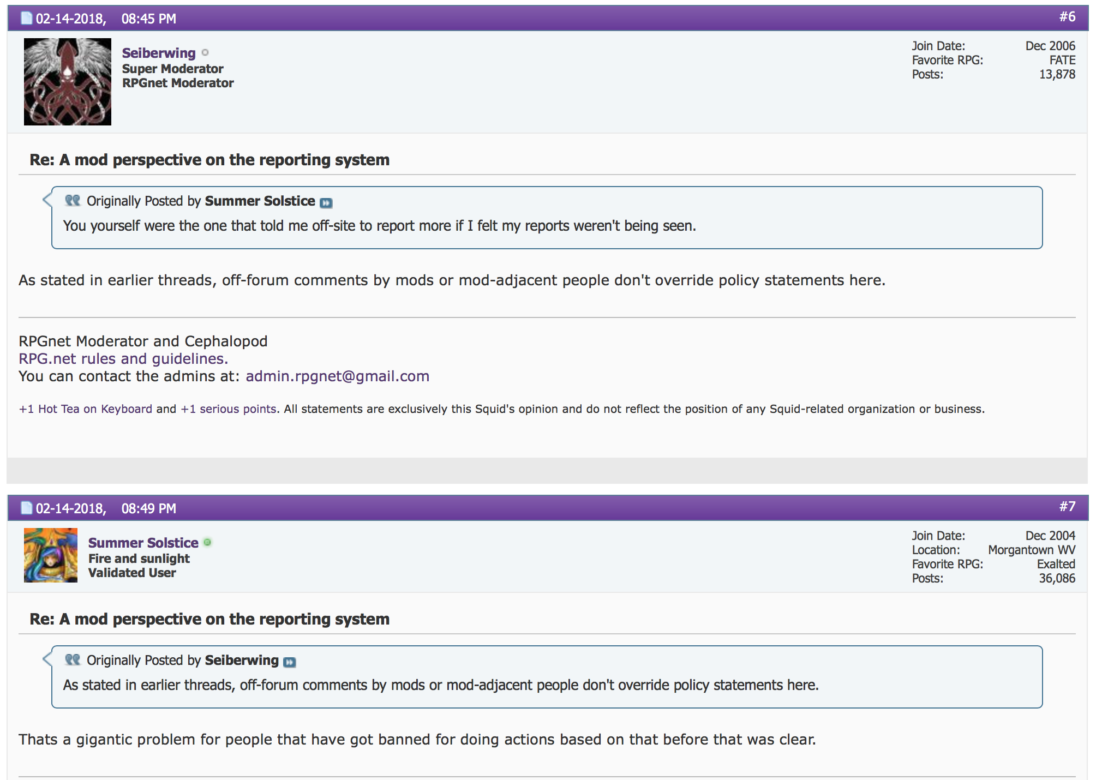Click Summer Solstice's online status indicator
1102x780 pixels.
[207, 543]
